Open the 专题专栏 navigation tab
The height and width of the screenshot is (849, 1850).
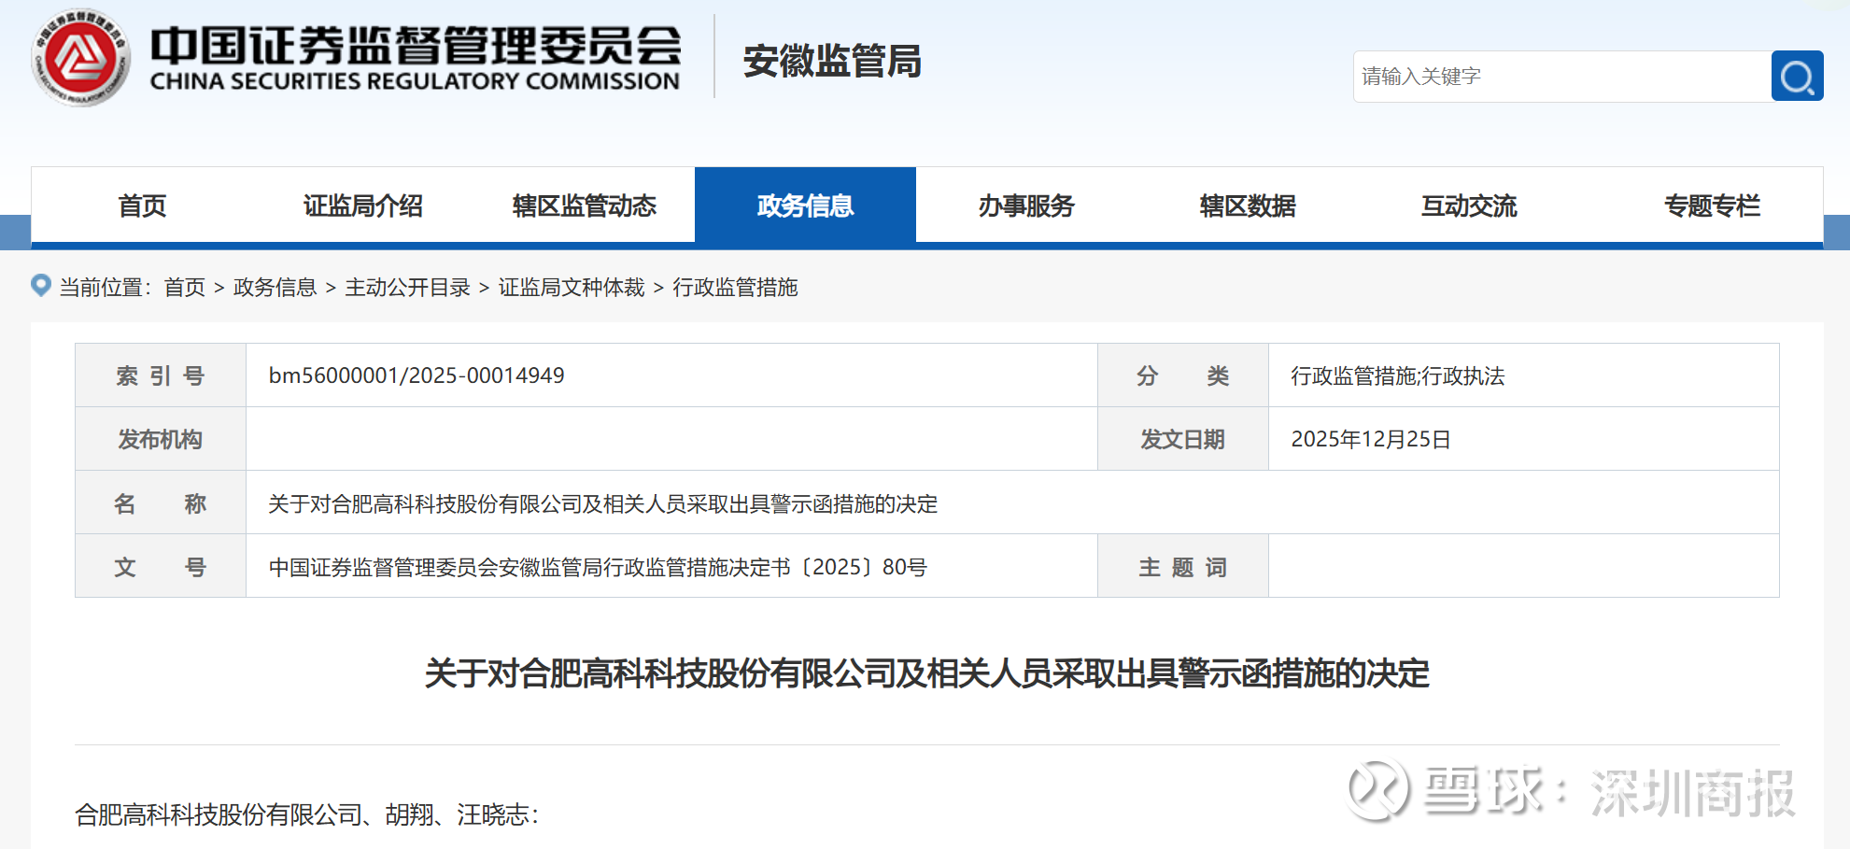(x=1712, y=205)
